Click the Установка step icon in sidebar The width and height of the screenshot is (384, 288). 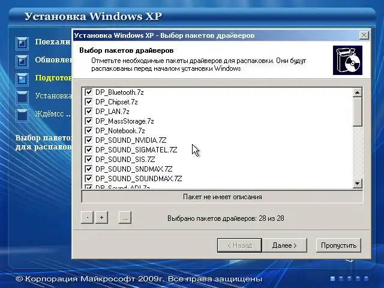22,97
